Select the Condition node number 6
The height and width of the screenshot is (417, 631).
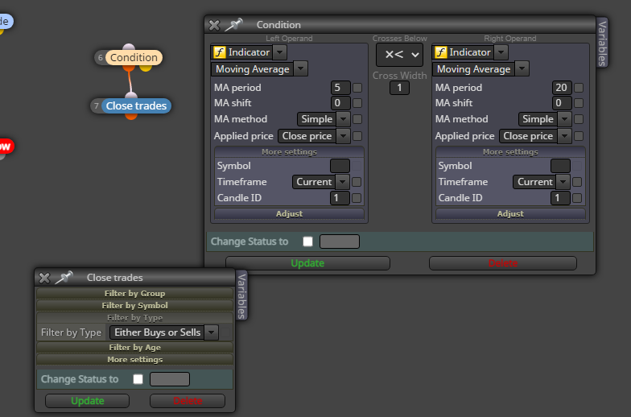pyautogui.click(x=134, y=58)
